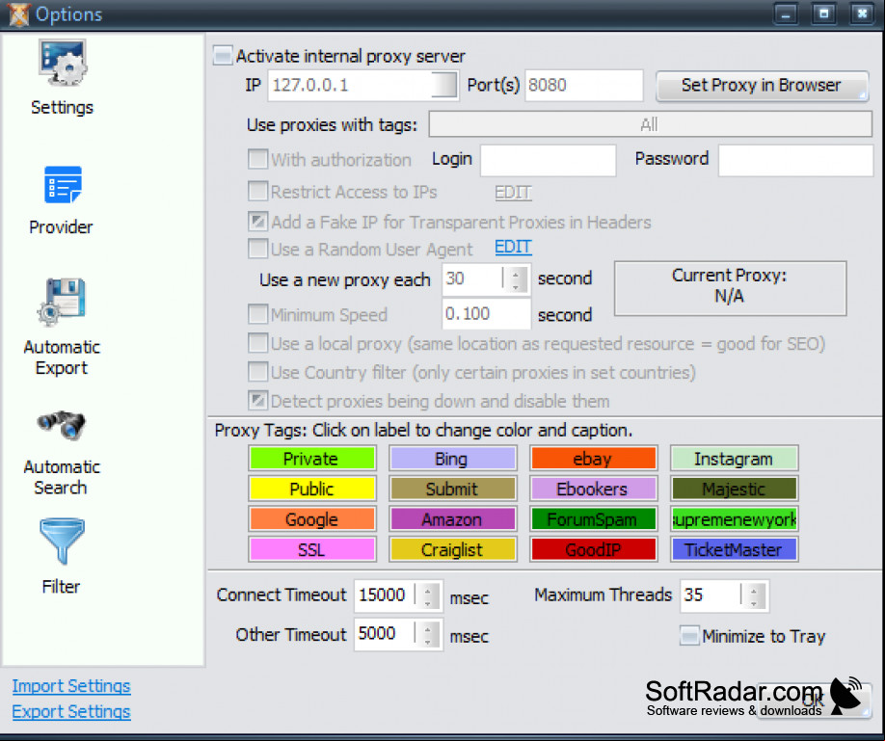Viewport: 885px width, 741px height.
Task: Click Export Settings link
Action: [71, 712]
